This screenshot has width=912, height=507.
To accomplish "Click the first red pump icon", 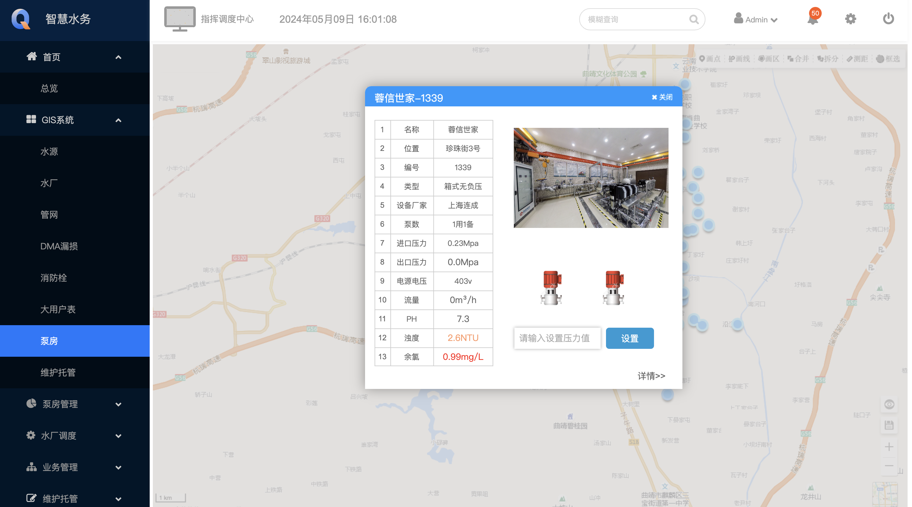I will [551, 288].
